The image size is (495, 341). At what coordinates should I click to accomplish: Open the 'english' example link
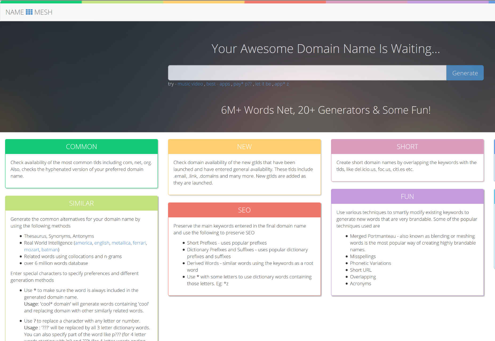tap(102, 243)
